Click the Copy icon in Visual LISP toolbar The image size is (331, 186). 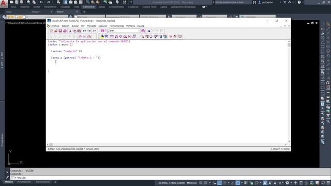click(x=74, y=31)
